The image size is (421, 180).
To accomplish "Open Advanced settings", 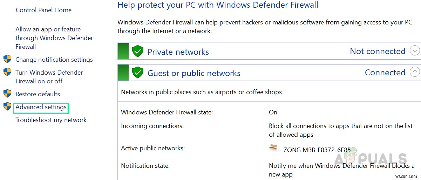I will [41, 107].
